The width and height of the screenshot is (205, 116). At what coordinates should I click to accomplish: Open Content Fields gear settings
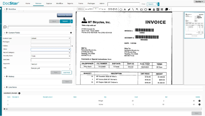(x=71, y=33)
